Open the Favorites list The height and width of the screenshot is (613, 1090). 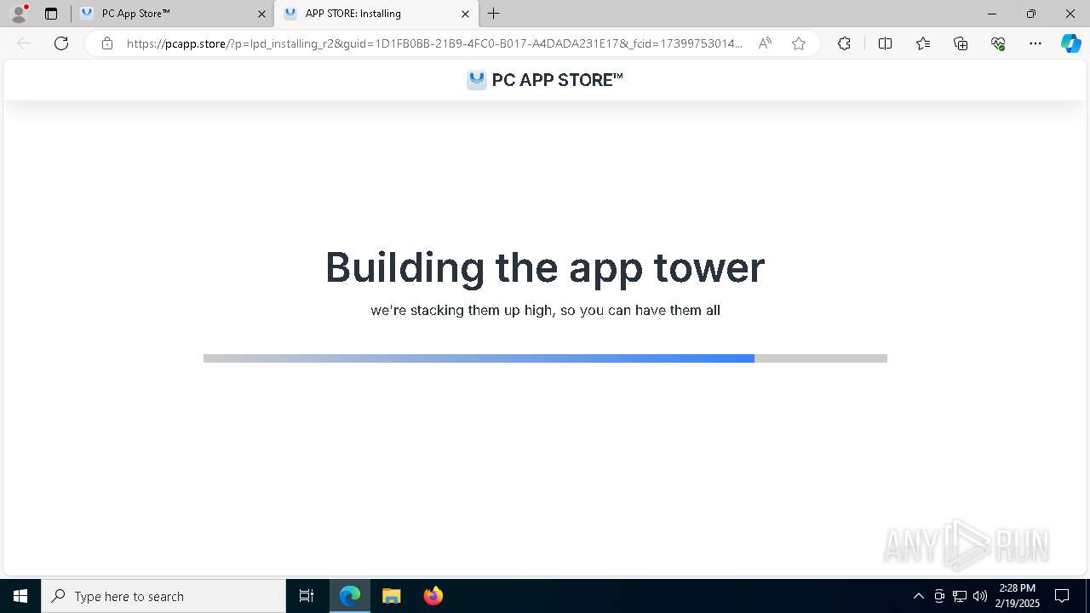tap(923, 43)
